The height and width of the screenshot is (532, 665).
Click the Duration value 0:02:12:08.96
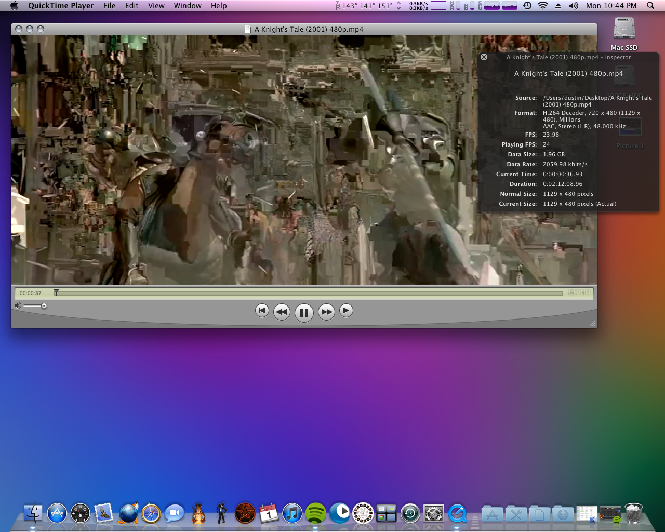563,184
